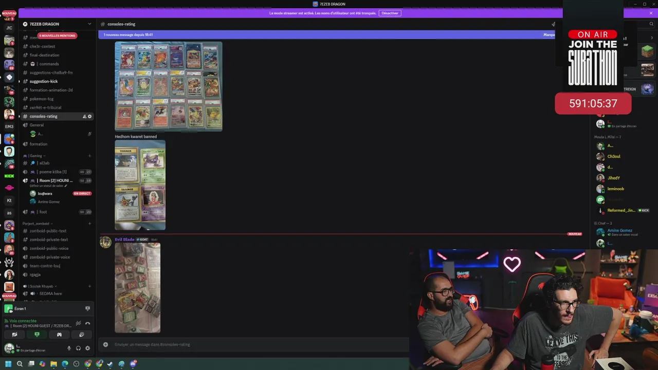Image resolution: width=658 pixels, height=370 pixels.
Task: Open the soundboard button
Action: coord(81,335)
